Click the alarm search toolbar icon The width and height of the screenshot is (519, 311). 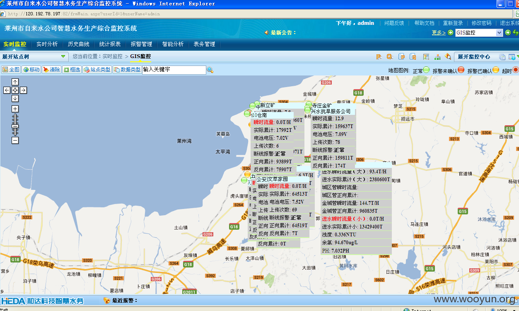pyautogui.click(x=448, y=57)
